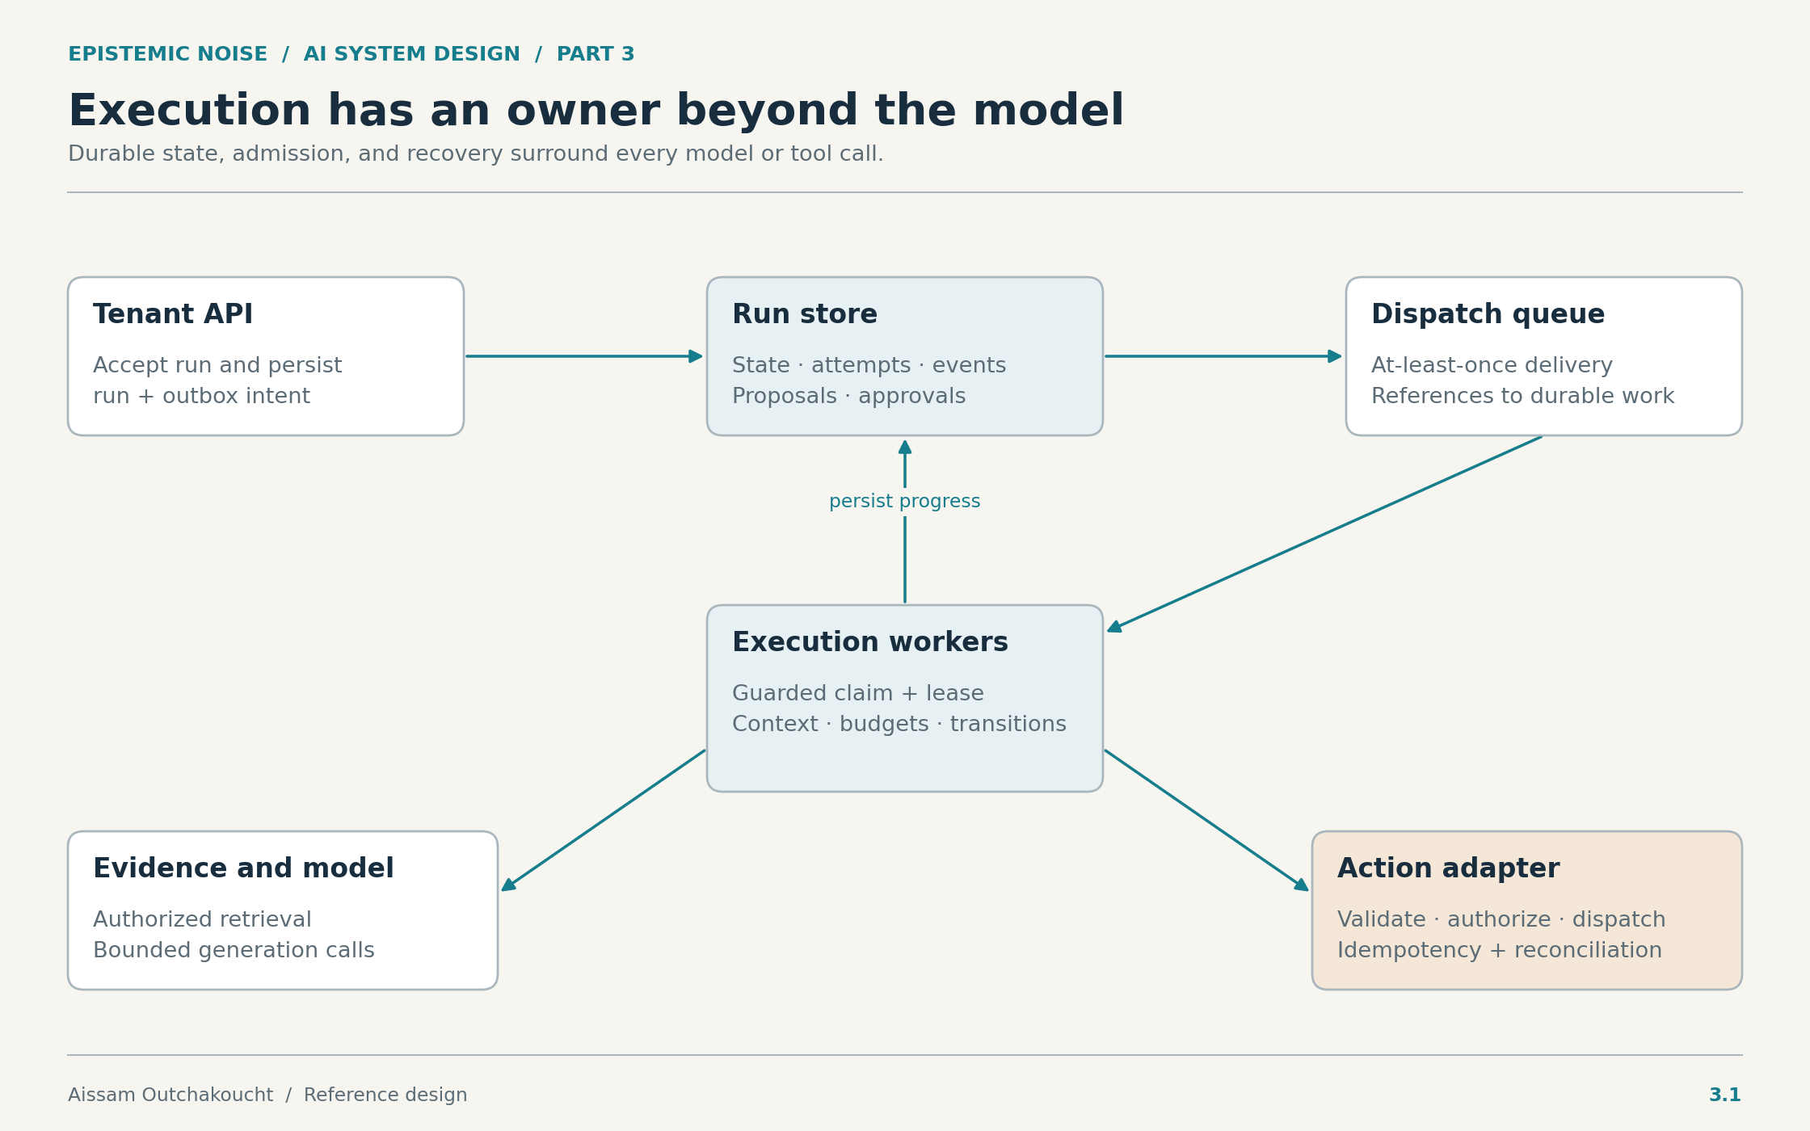Click the 'persist progress' arrow label
The width and height of the screenshot is (1810, 1131).
tap(905, 502)
